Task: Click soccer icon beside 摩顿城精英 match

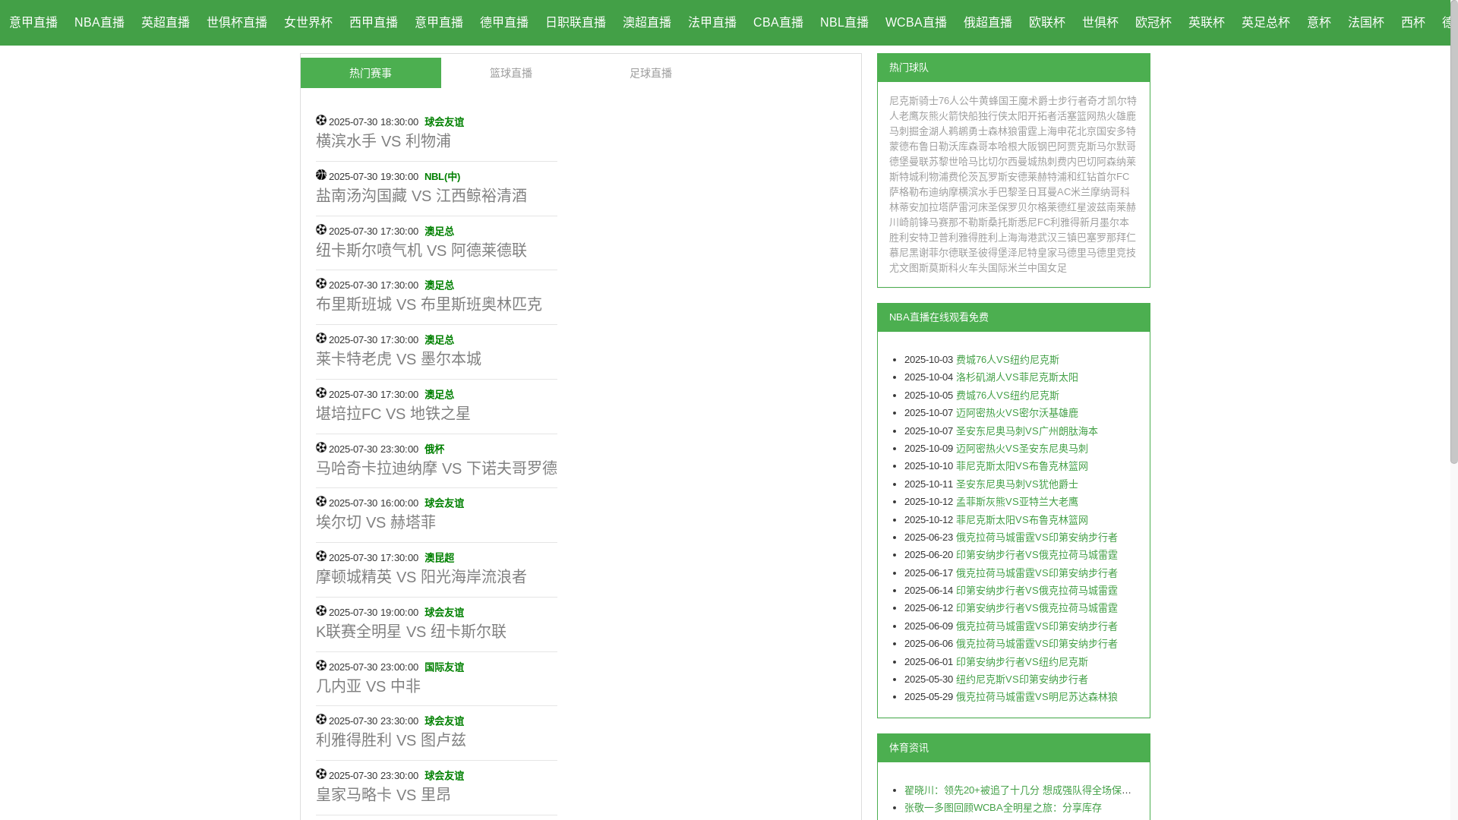Action: (x=321, y=556)
